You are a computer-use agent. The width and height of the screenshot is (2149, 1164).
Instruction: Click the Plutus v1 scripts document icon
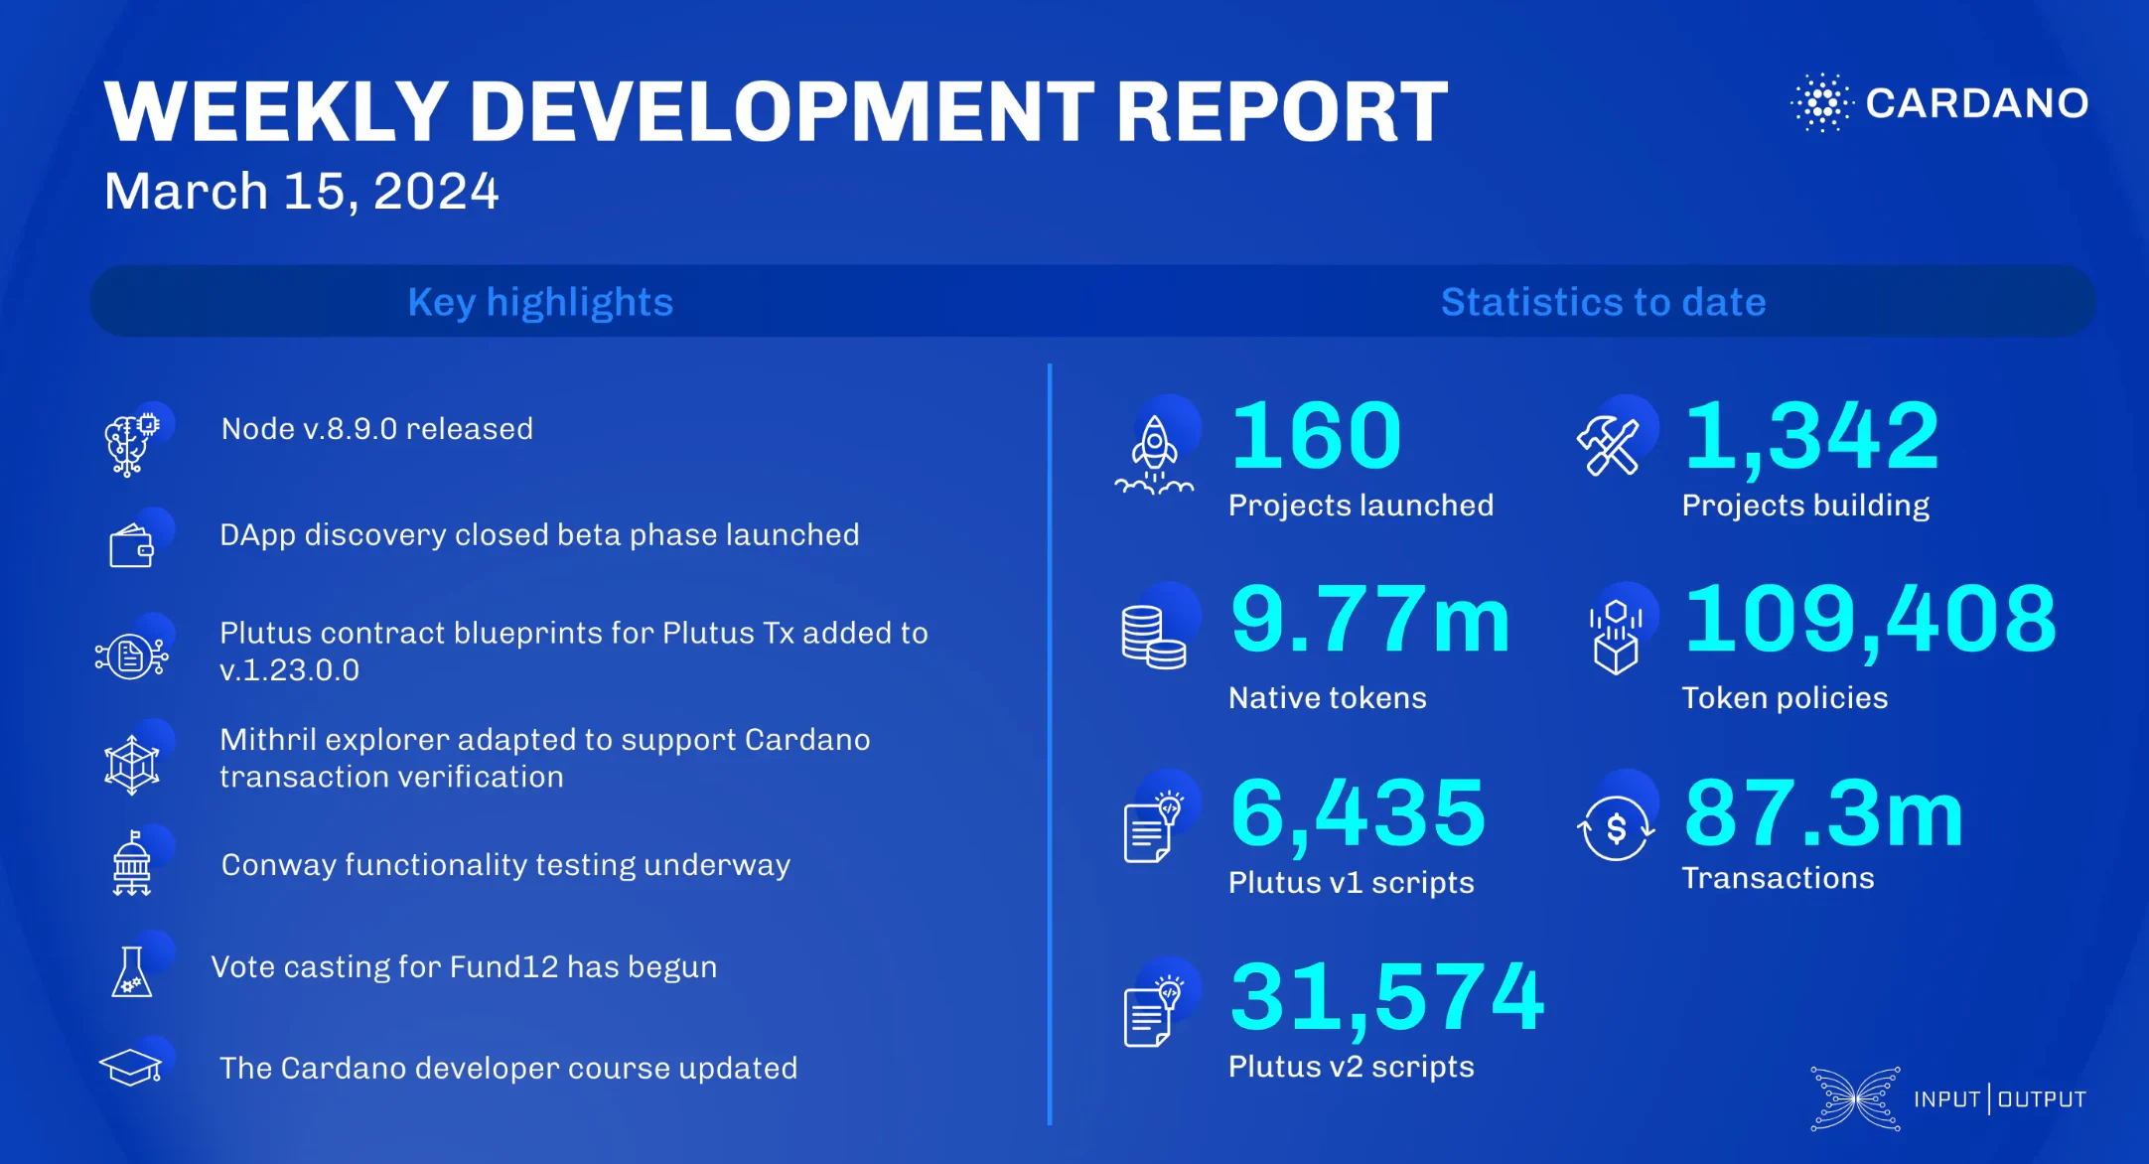(x=1152, y=828)
